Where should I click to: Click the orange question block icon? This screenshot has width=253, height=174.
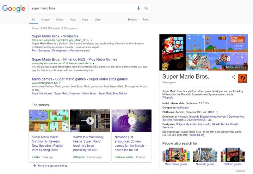[x=242, y=78]
